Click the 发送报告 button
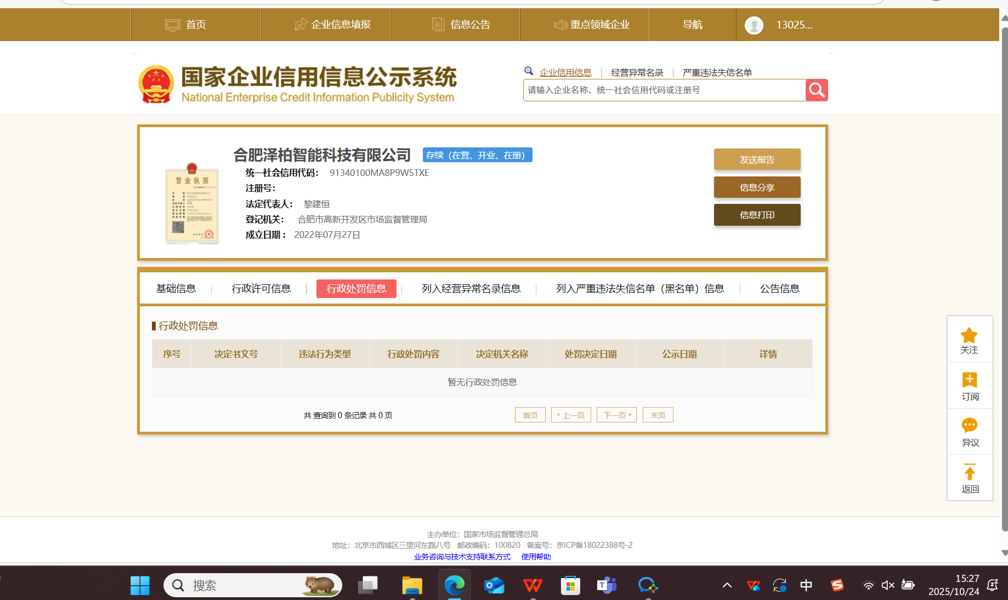The height and width of the screenshot is (600, 1008). coord(757,159)
